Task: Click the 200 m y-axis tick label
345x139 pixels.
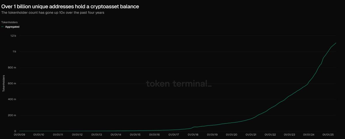Action: (x=12, y=116)
